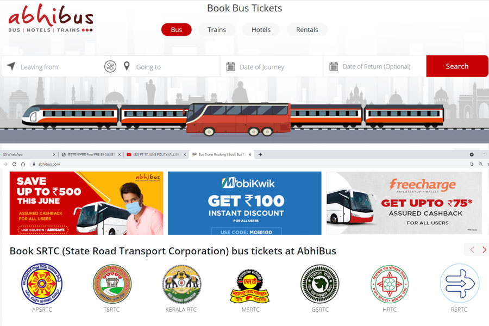Open the RSRTC arrow logo
Viewport: 489px width, 326px height.
click(x=460, y=283)
